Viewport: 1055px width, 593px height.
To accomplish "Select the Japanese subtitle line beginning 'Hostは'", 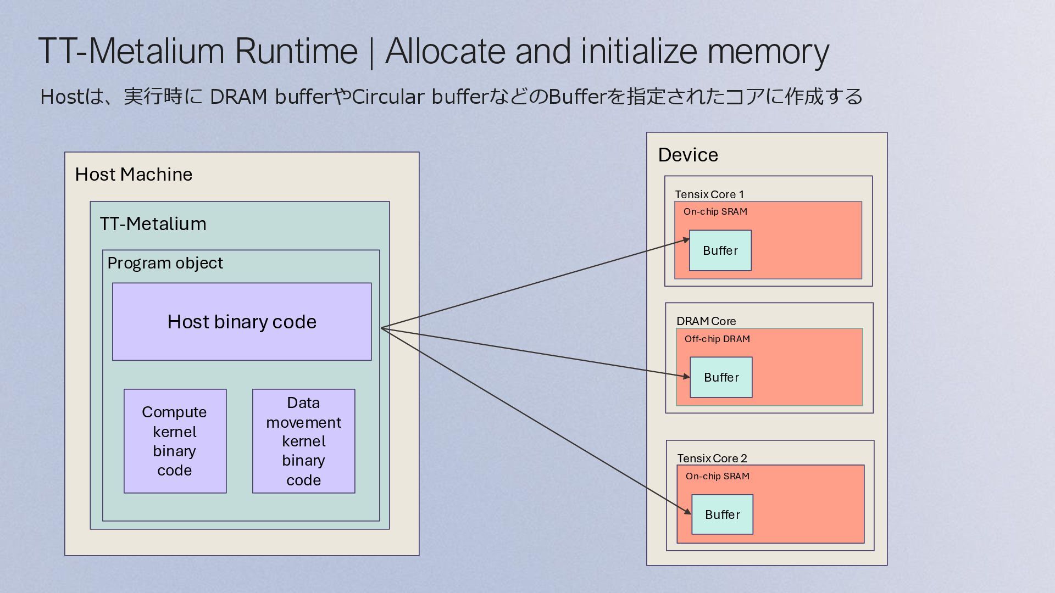I will (451, 97).
